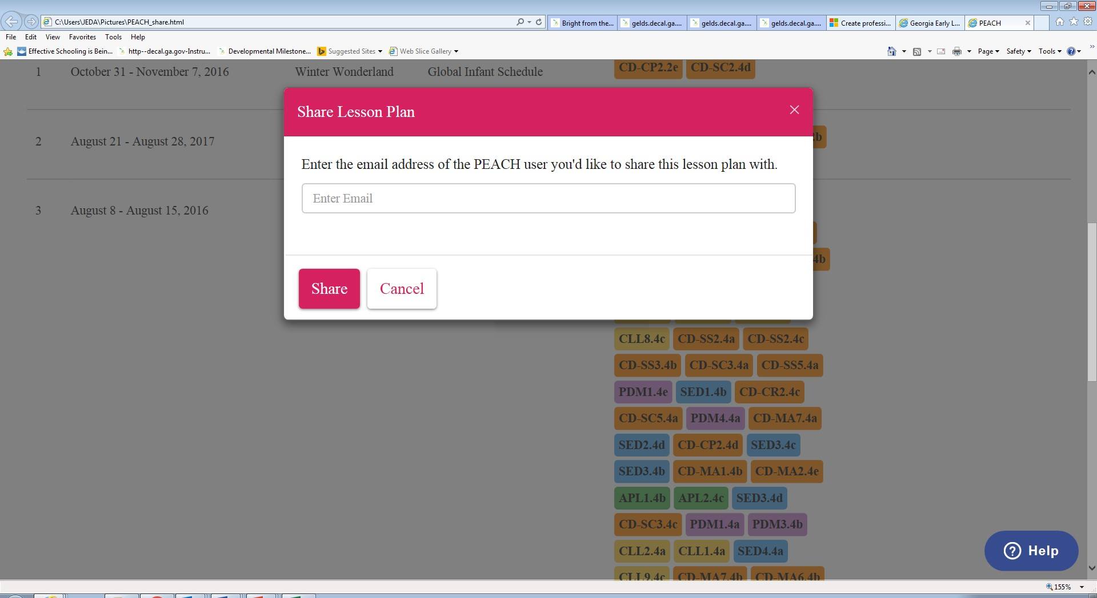Open the File menu
The height and width of the screenshot is (598, 1097).
pos(11,37)
